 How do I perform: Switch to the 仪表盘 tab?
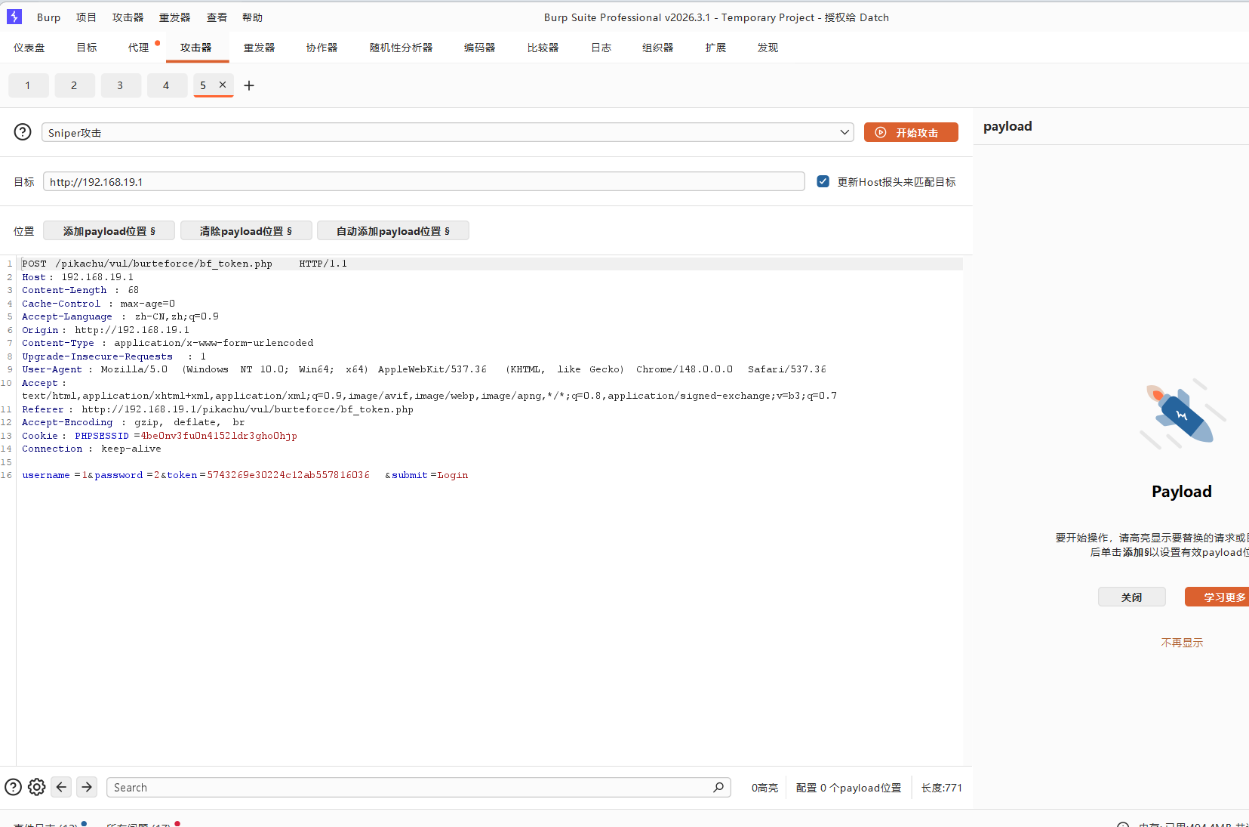click(29, 48)
